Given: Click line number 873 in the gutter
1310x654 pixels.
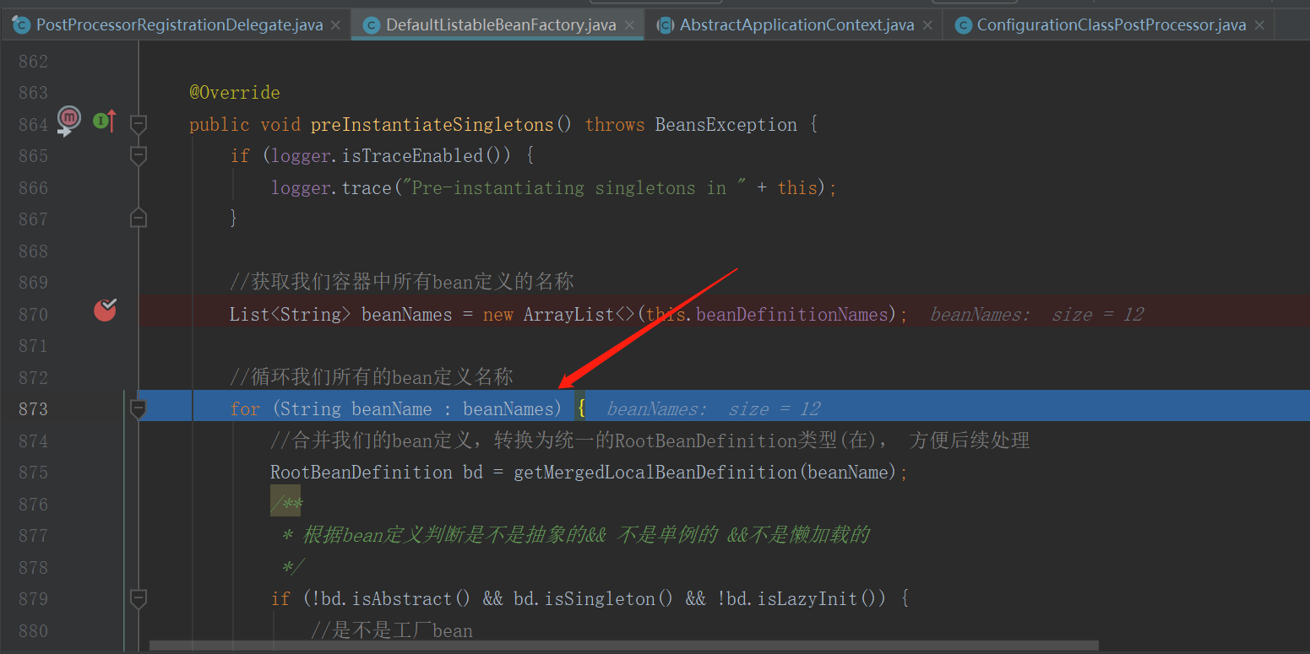Looking at the screenshot, I should [33, 409].
